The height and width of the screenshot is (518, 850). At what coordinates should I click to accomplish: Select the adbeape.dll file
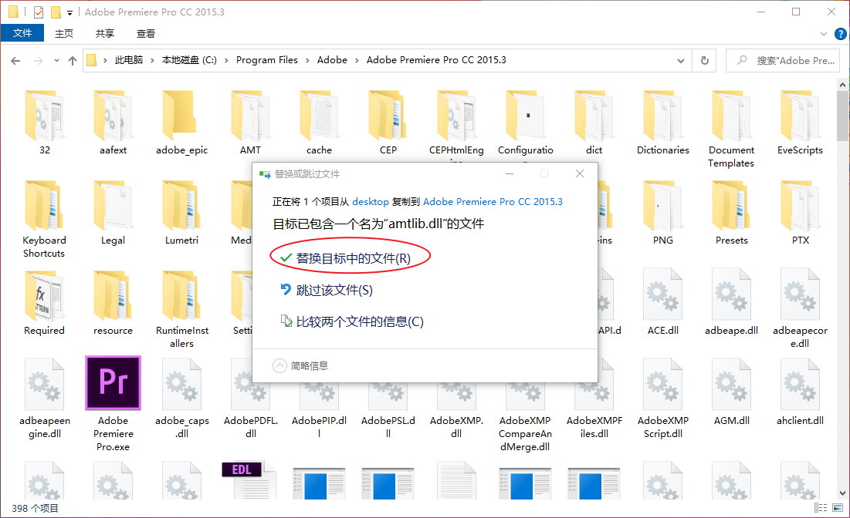731,295
